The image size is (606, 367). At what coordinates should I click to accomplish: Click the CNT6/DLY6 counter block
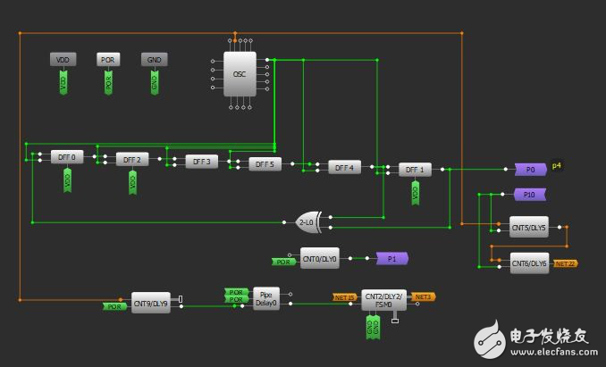528,263
